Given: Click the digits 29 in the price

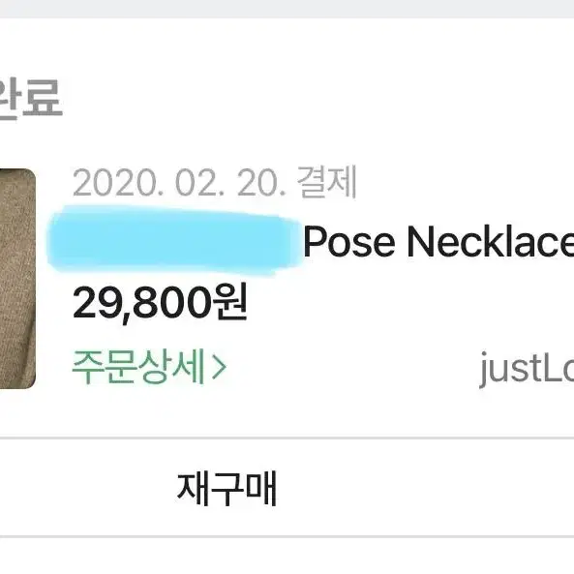Looking at the screenshot, I should (96, 304).
